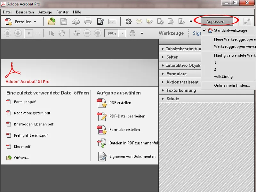The width and height of the screenshot is (256, 192).
Task: Open the Anpassen dropdown
Action: 218,21
